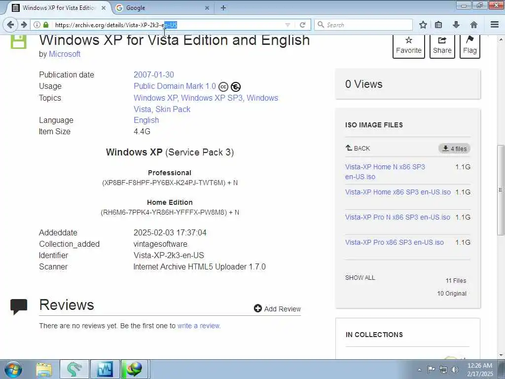The image size is (505, 379).
Task: Click the green floppy disk software icon
Action: [x=19, y=42]
